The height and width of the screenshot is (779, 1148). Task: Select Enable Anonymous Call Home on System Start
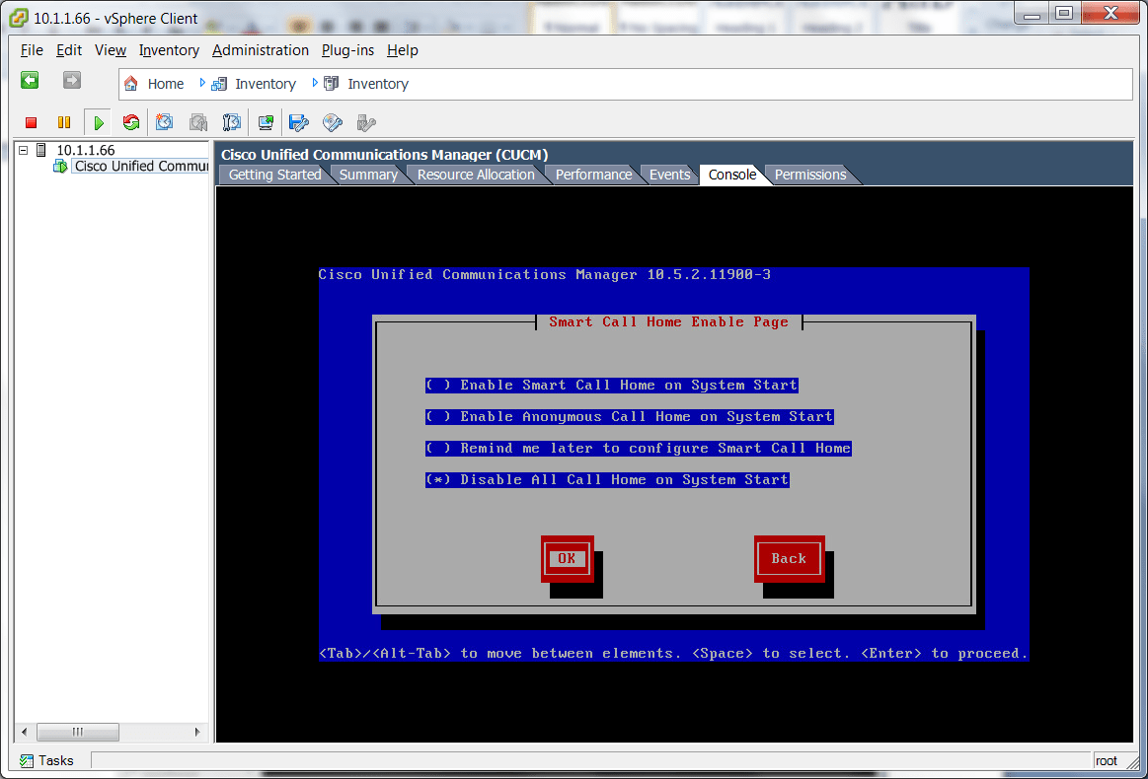tap(629, 417)
